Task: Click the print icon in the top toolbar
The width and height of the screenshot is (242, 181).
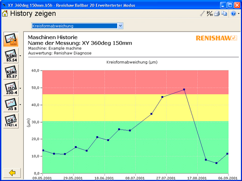Action: tap(217, 13)
